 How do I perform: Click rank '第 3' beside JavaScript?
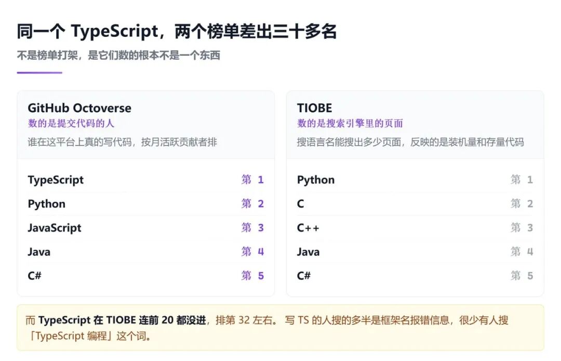tap(252, 227)
